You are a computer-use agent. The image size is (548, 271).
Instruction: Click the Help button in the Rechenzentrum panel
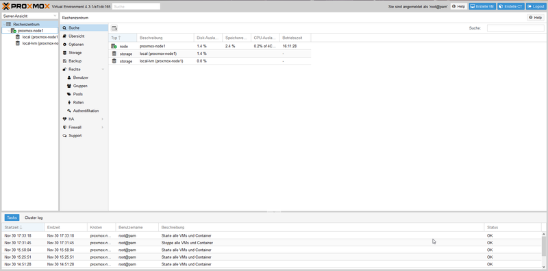pos(536,18)
